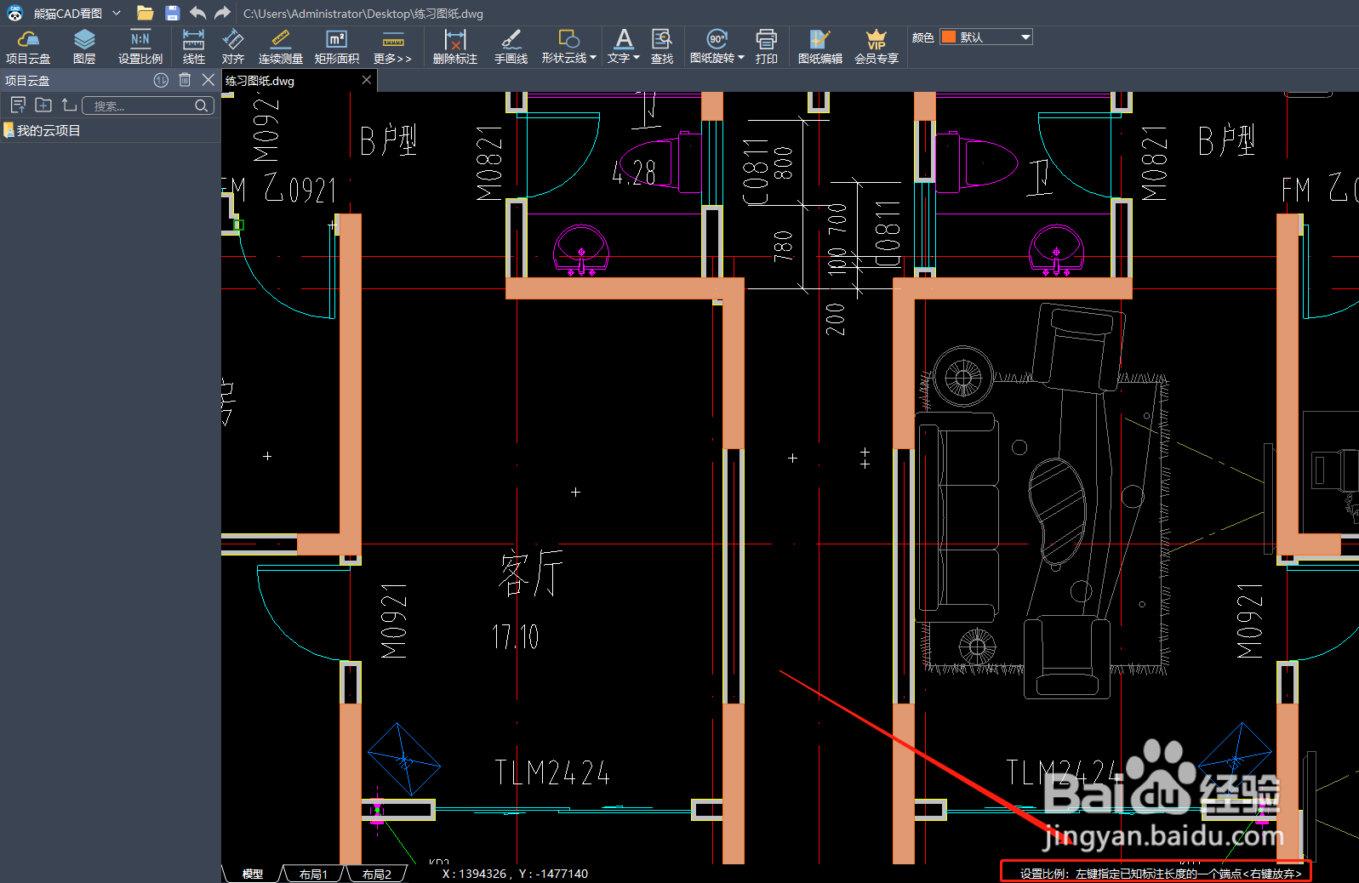
Task: Open the 查找 find tool
Action: [x=662, y=47]
